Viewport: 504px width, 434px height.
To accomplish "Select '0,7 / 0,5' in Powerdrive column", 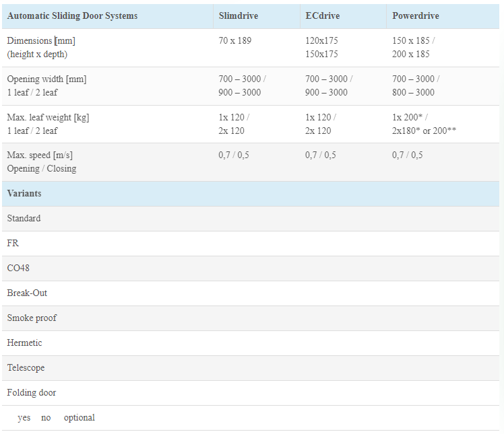I will click(407, 155).
